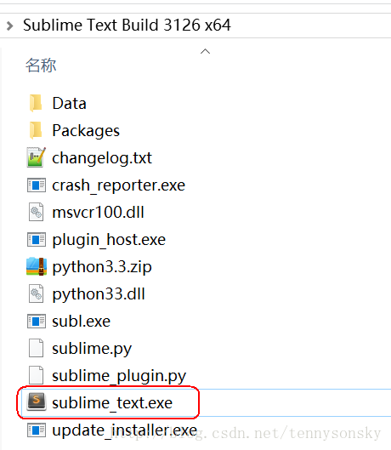Toggle sort order via the column header arrow
Viewport: 391px width, 450px height.
point(205,51)
